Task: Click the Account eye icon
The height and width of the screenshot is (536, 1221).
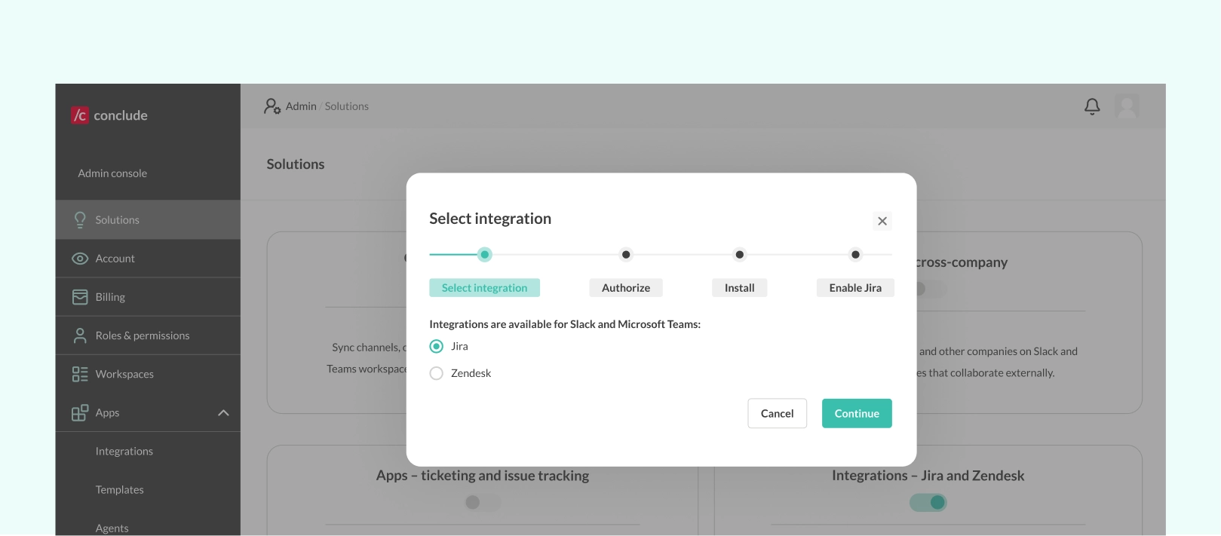Action: pos(80,259)
